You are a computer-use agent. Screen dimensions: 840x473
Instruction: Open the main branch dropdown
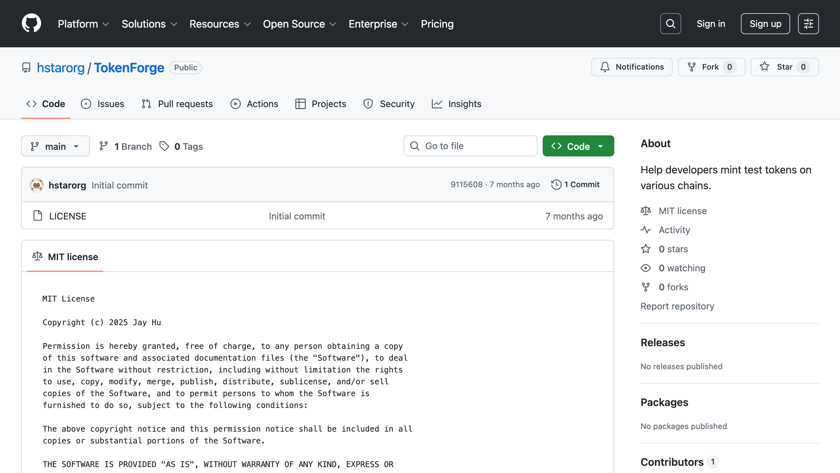tap(55, 146)
